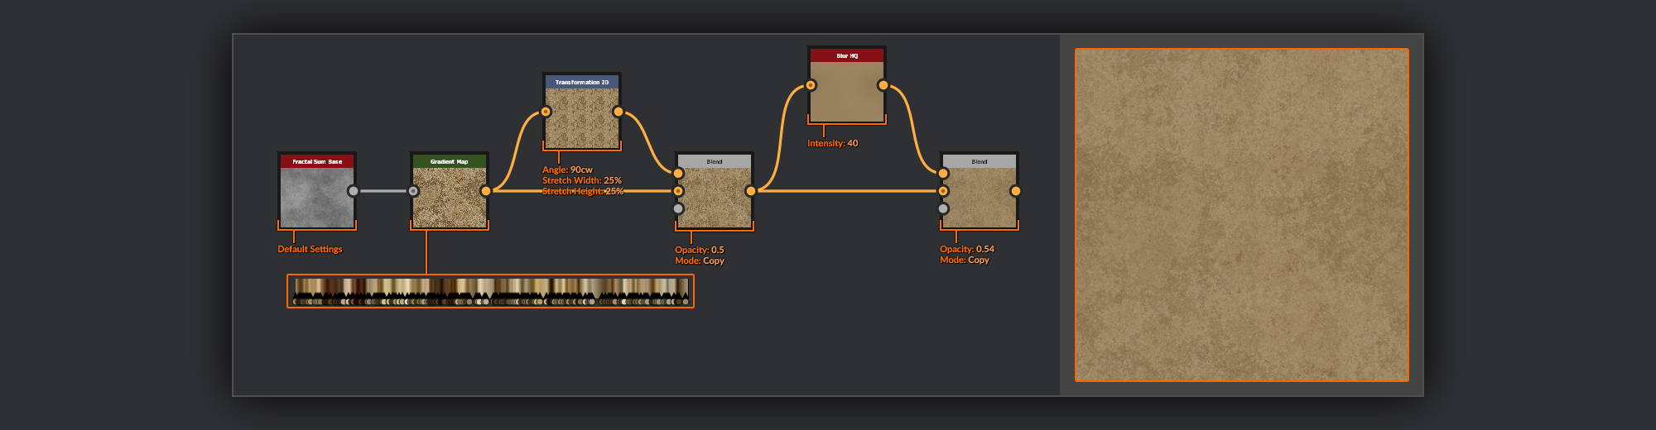The image size is (1656, 430).
Task: Select the Blend node with Opacity 0.5
Action: click(x=715, y=191)
